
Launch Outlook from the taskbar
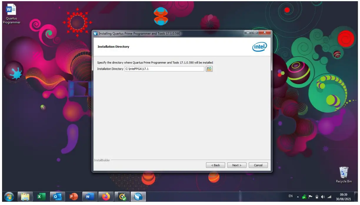[x=57, y=196]
